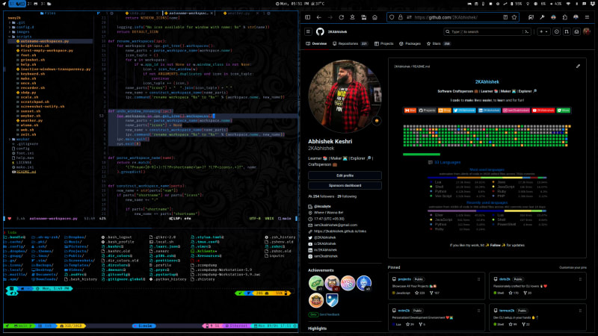This screenshot has width=598, height=336.
Task: Open weather.py in the file tree
Action: click(29, 120)
